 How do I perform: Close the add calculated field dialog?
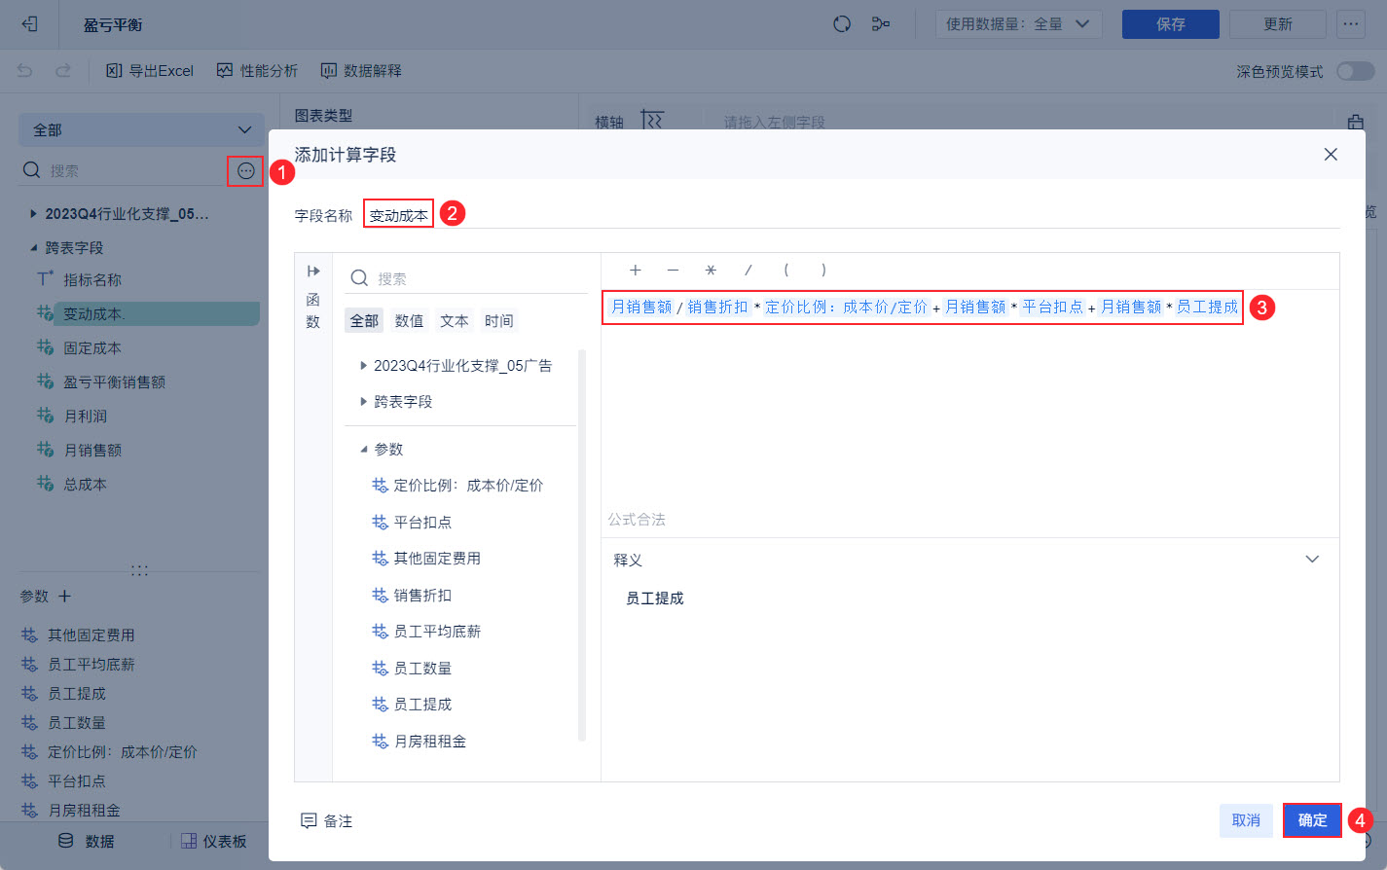click(x=1331, y=155)
